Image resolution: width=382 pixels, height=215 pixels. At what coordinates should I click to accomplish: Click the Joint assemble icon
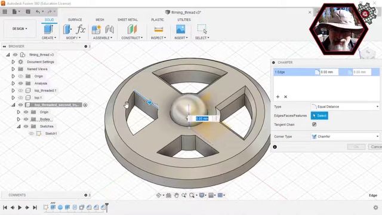pos(109,29)
